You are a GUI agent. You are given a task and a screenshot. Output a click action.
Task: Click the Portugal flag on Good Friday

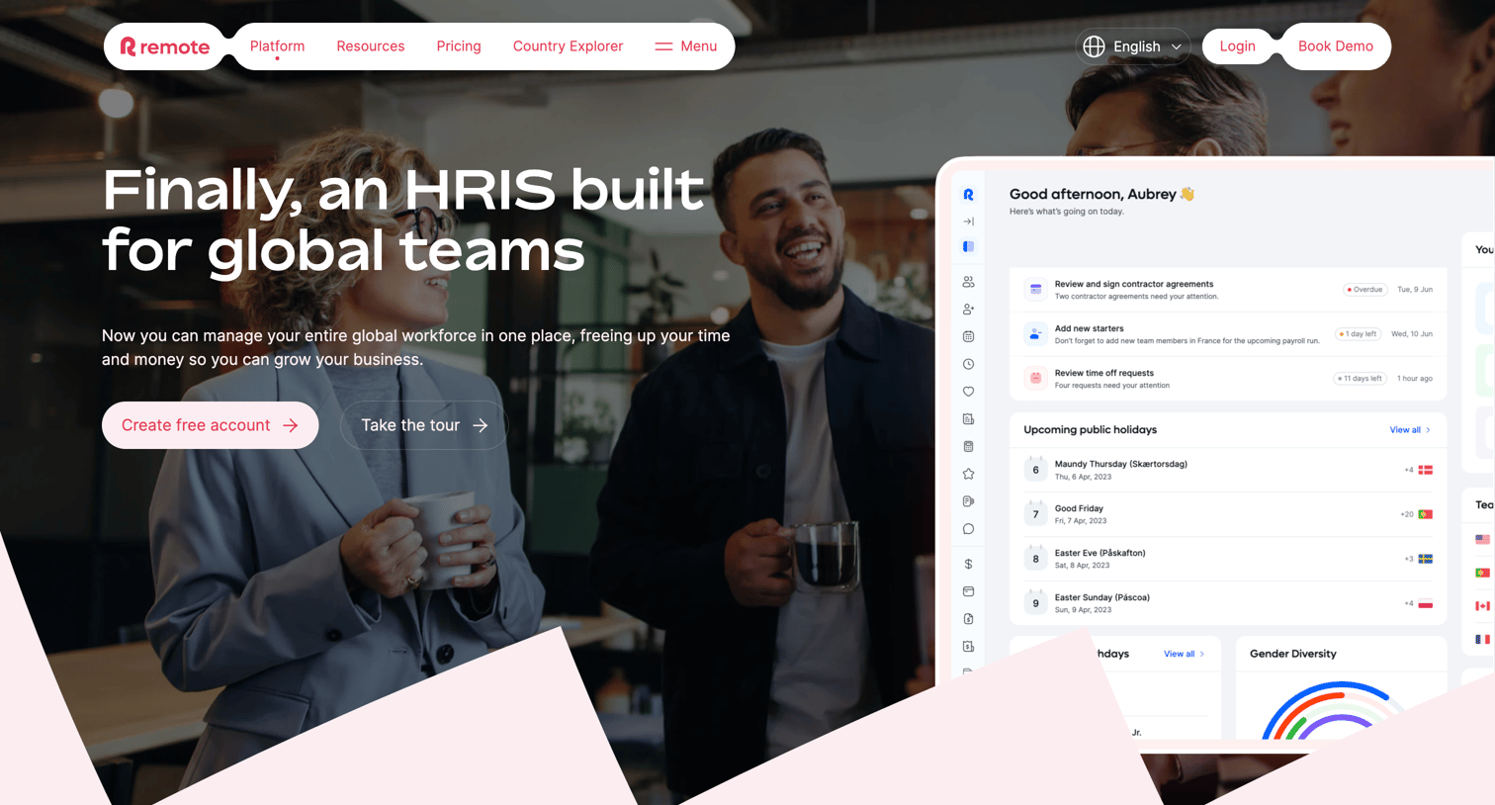pos(1426,514)
